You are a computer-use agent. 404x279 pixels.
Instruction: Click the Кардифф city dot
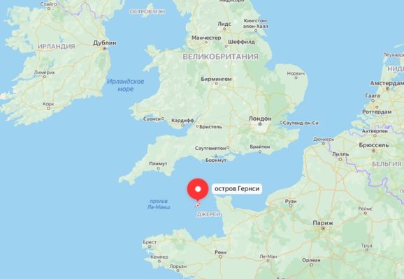(182, 126)
